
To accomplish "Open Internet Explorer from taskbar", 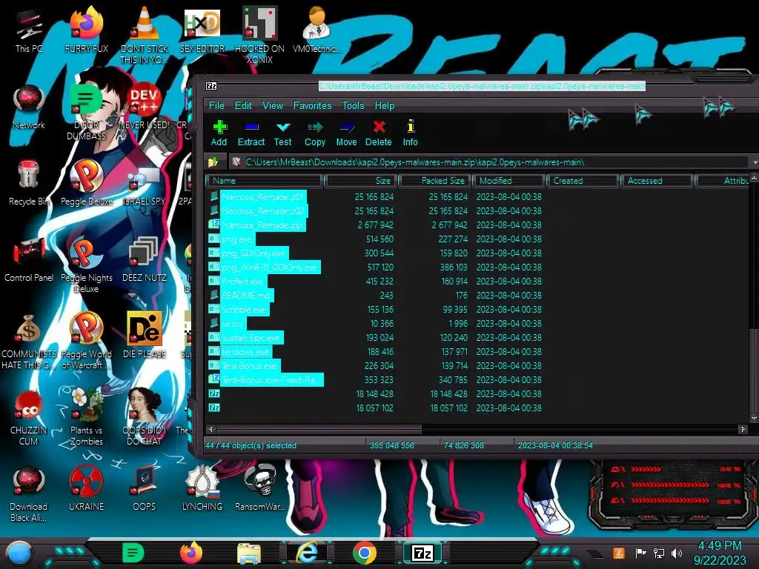I will (307, 553).
